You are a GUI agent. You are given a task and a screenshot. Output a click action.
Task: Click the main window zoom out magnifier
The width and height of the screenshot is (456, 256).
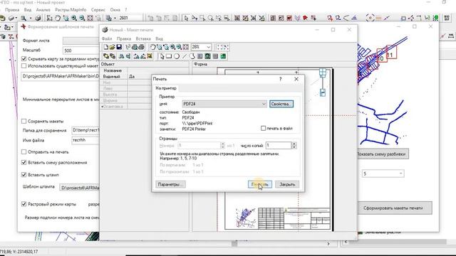pyautogui.click(x=82, y=18)
